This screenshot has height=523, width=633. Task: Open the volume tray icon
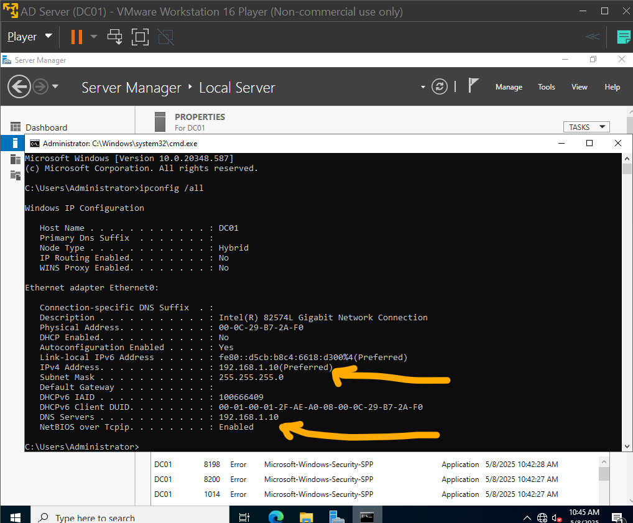click(557, 517)
